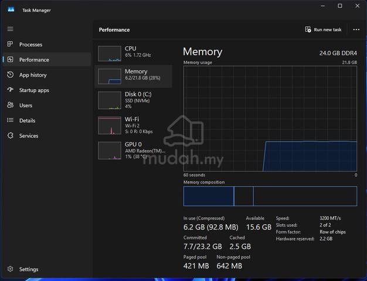The image size is (367, 281).
Task: Click the Memory composition label
Action: click(x=204, y=182)
